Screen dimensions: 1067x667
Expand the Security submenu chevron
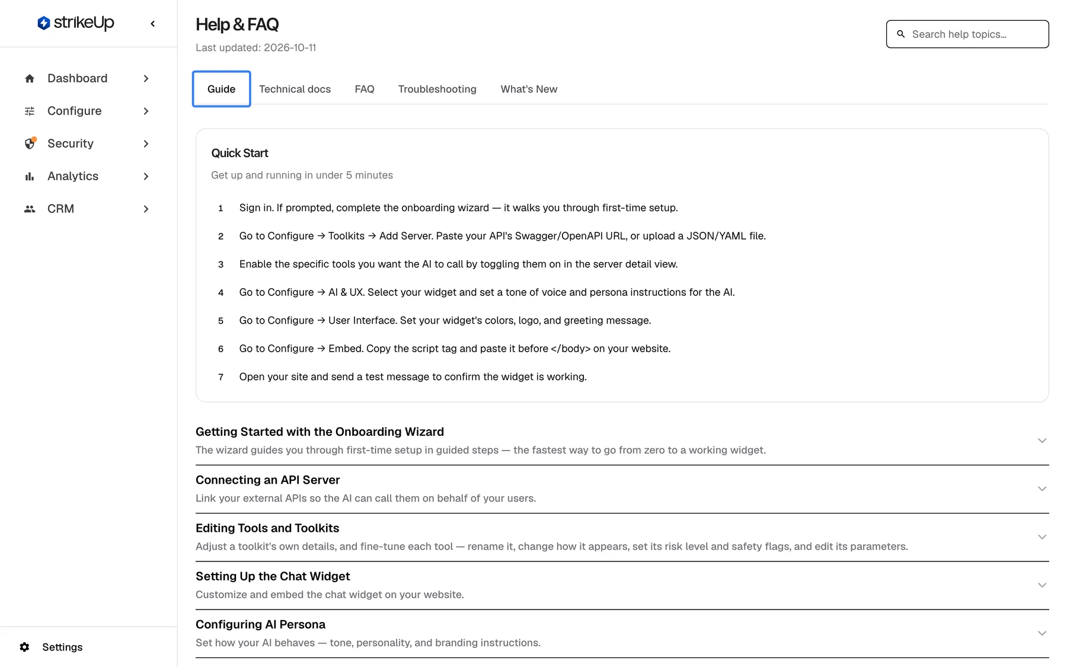(146, 143)
